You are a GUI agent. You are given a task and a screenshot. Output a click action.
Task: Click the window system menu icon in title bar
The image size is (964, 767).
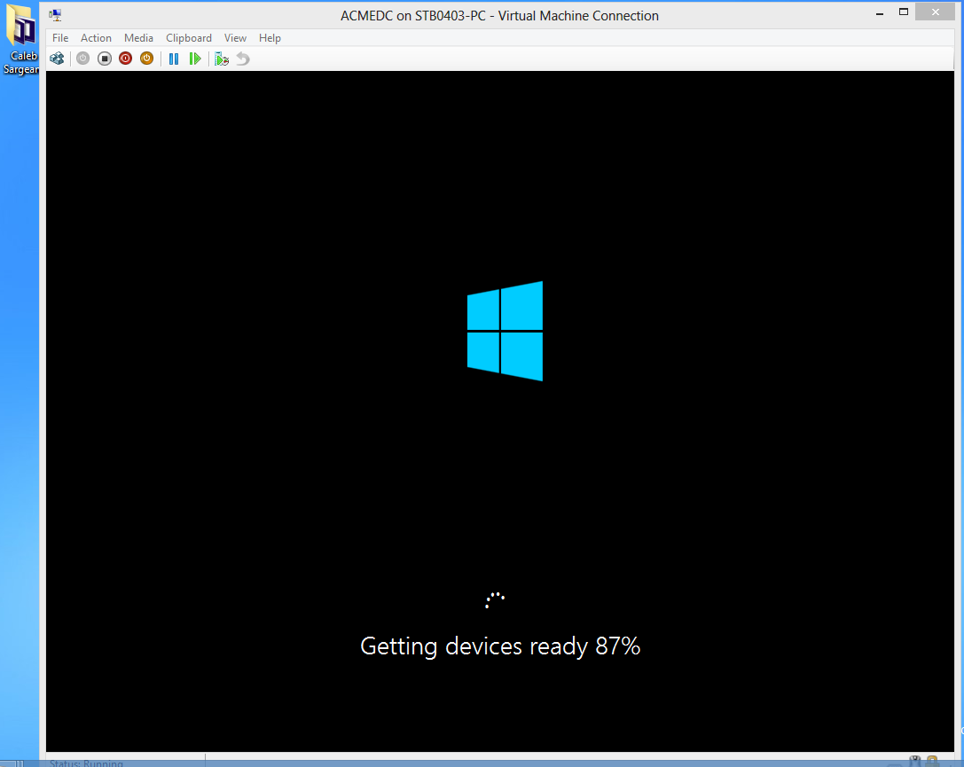[x=55, y=15]
